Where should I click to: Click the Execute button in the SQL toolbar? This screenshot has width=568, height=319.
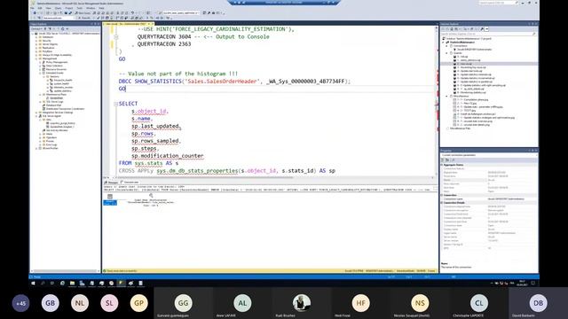click(x=85, y=18)
